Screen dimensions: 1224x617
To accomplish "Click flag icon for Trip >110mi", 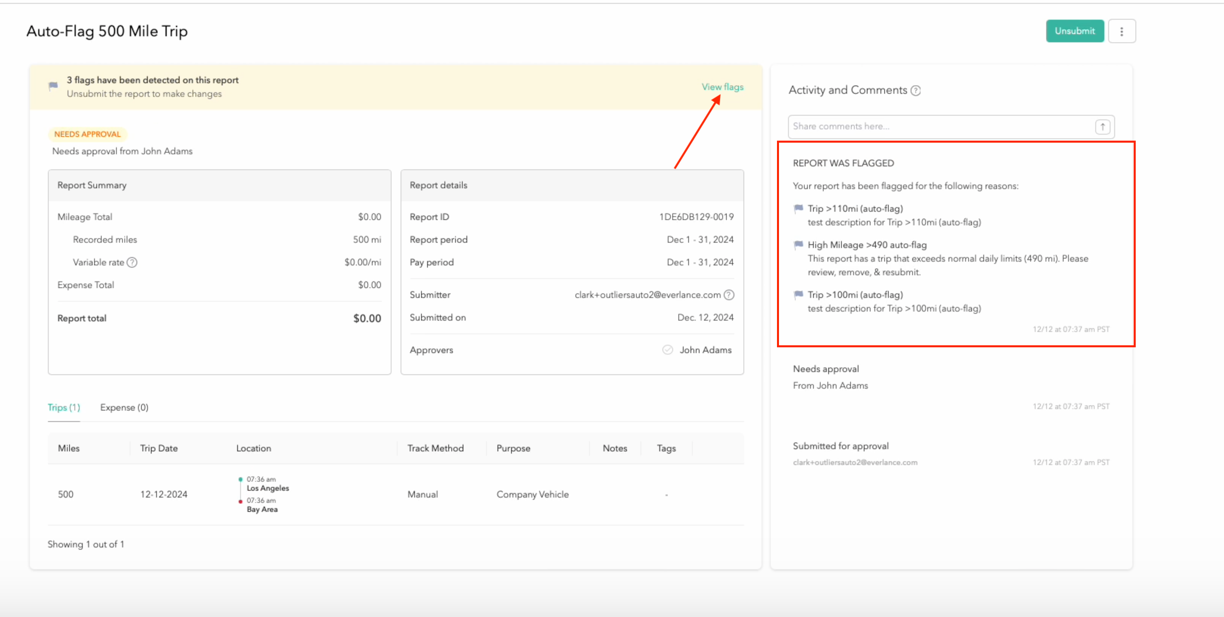I will pos(798,209).
